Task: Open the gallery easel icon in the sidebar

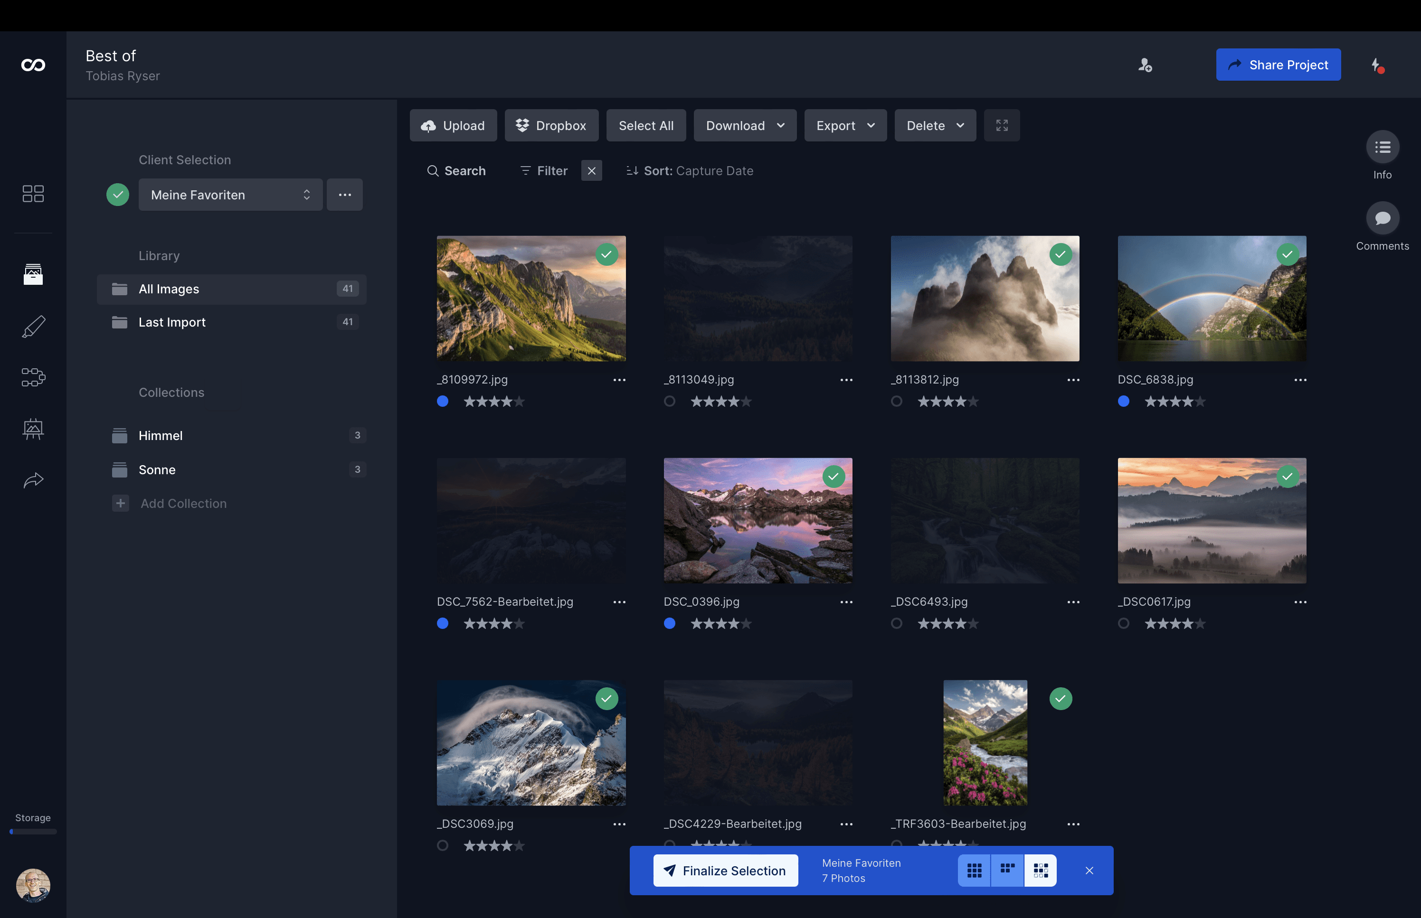Action: pyautogui.click(x=33, y=429)
